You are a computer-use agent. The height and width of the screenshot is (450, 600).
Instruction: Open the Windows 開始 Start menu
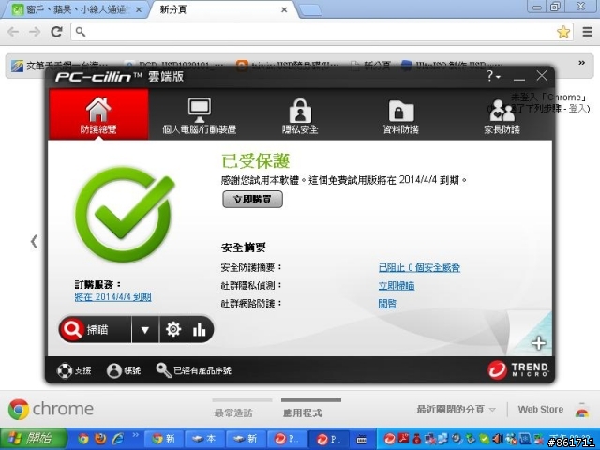(34, 439)
